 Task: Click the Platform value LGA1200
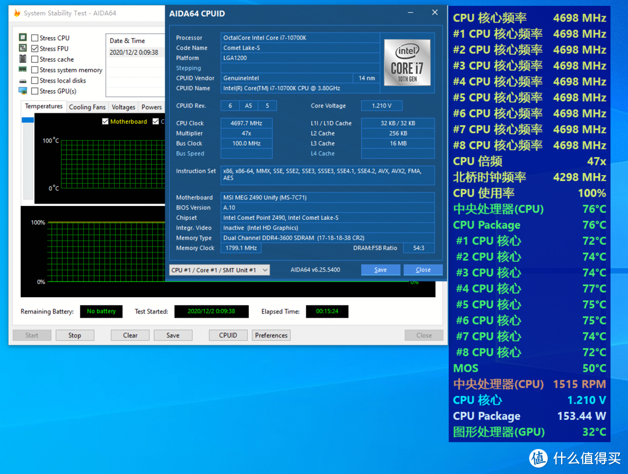(x=300, y=58)
